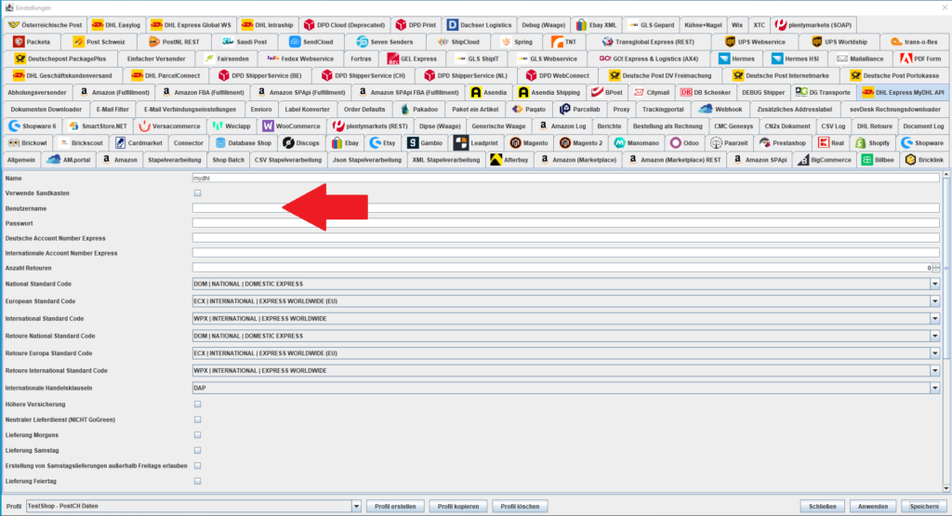Screen dimensions: 952x516
Task: Select the SendCloud tab icon
Action: pos(295,42)
